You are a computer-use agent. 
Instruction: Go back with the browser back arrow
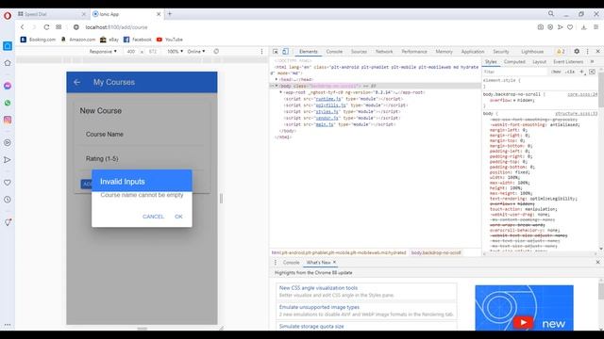22,27
